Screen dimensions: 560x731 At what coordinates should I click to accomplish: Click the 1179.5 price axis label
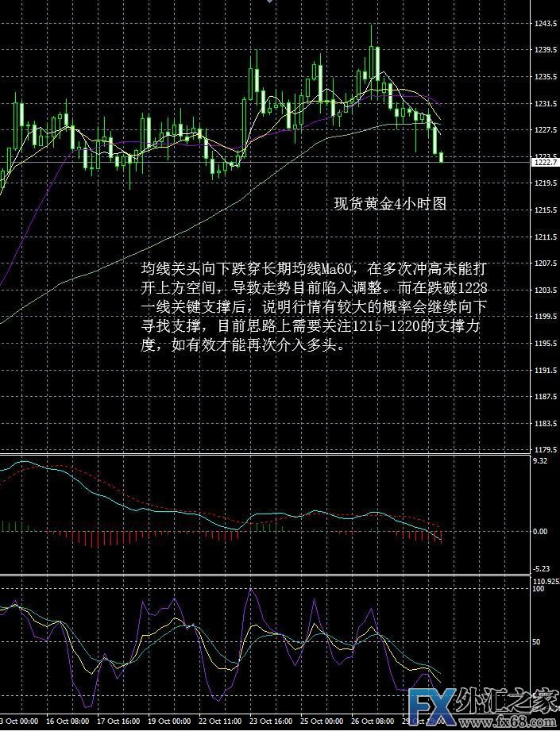[546, 450]
